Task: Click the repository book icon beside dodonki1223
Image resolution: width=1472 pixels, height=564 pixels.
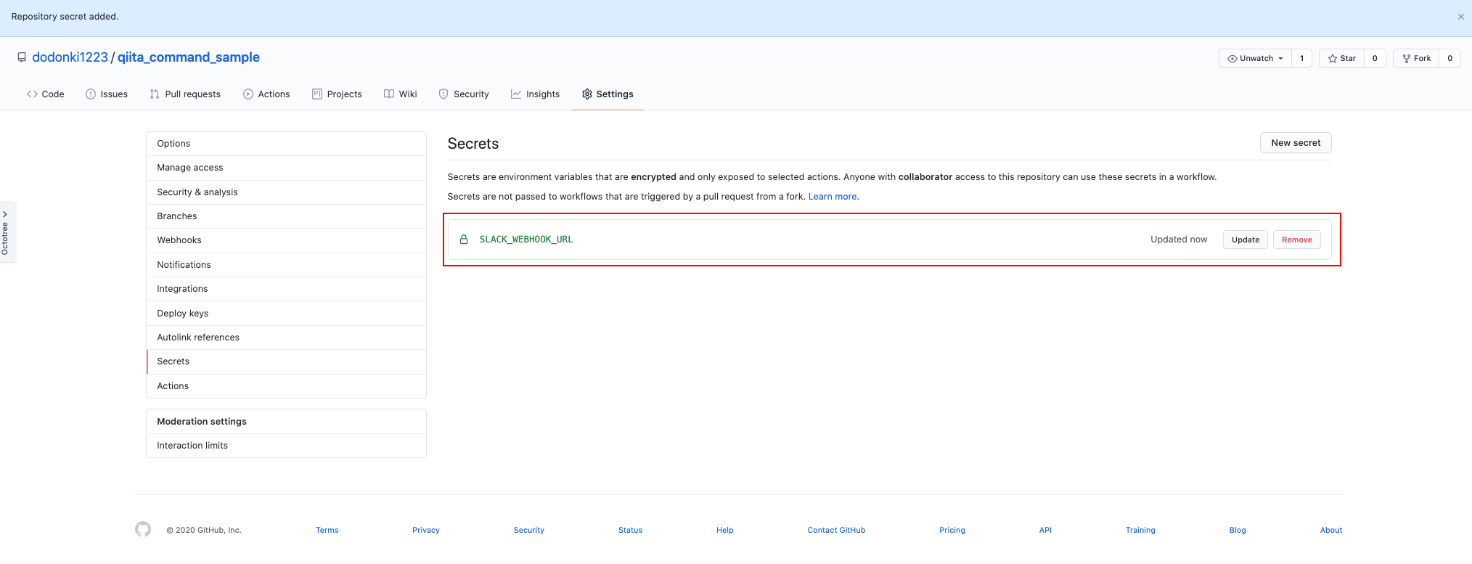Action: pyautogui.click(x=22, y=57)
